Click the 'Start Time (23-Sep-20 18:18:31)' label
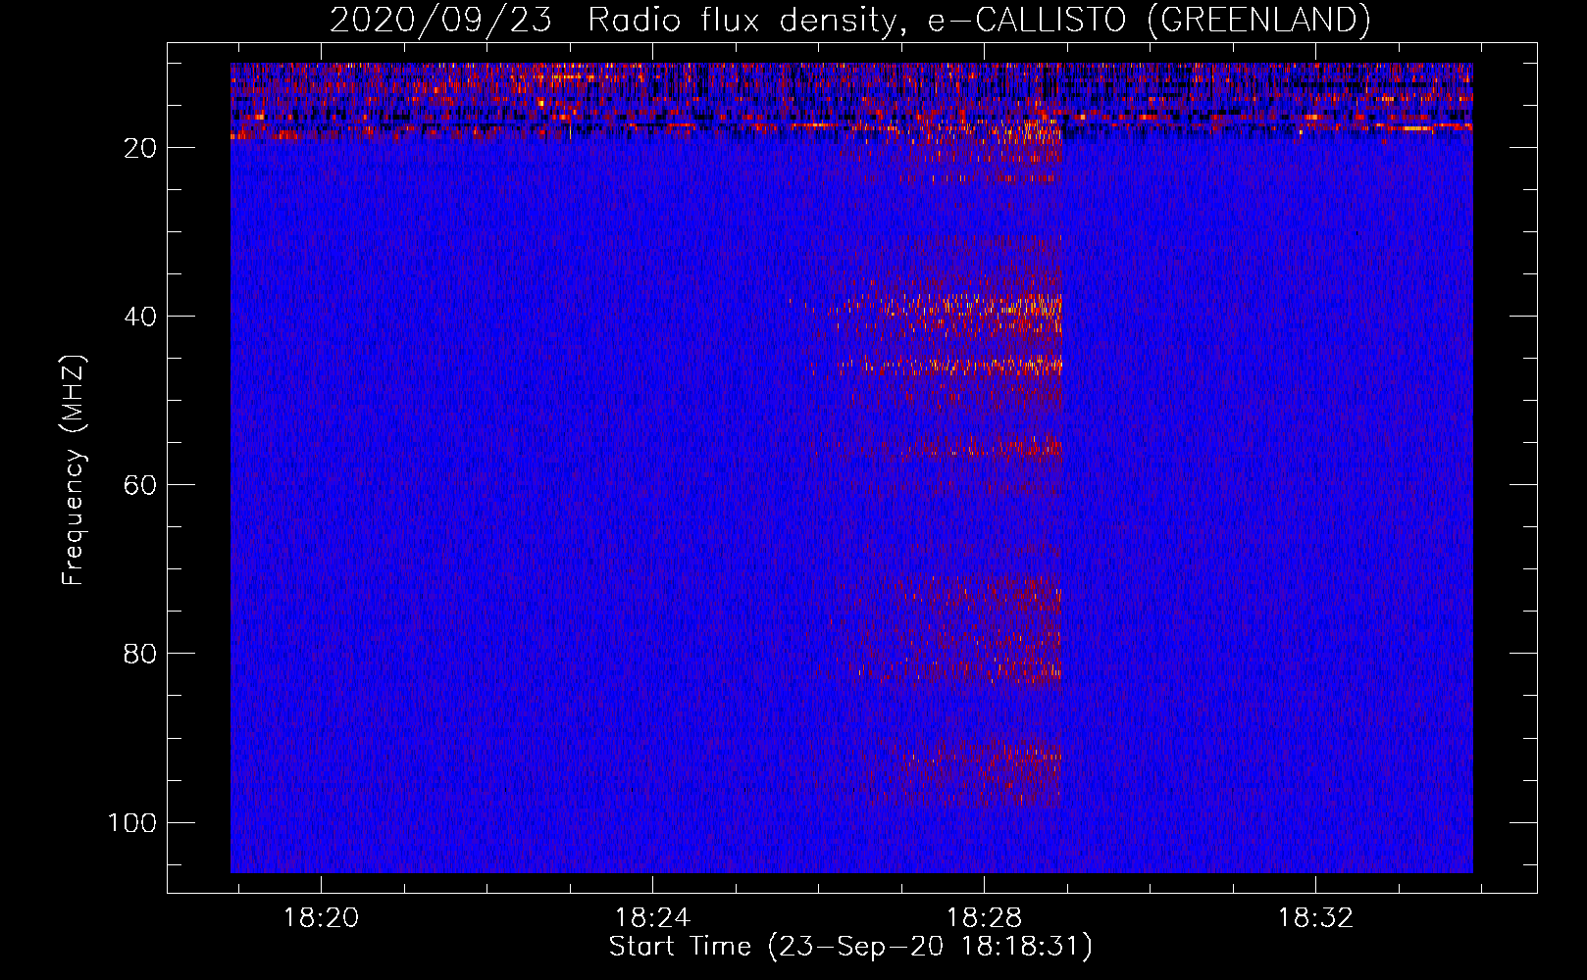This screenshot has height=980, width=1587. click(x=849, y=947)
